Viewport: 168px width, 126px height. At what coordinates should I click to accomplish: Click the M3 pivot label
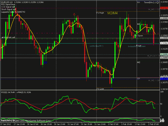tap(139, 24)
